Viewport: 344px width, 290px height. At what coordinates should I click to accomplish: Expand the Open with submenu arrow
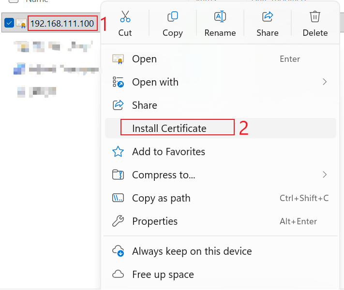click(325, 82)
